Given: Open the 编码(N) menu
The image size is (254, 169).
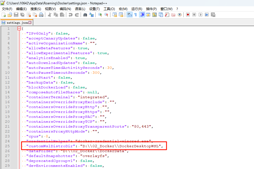Looking at the screenshot, I should click(65, 9).
